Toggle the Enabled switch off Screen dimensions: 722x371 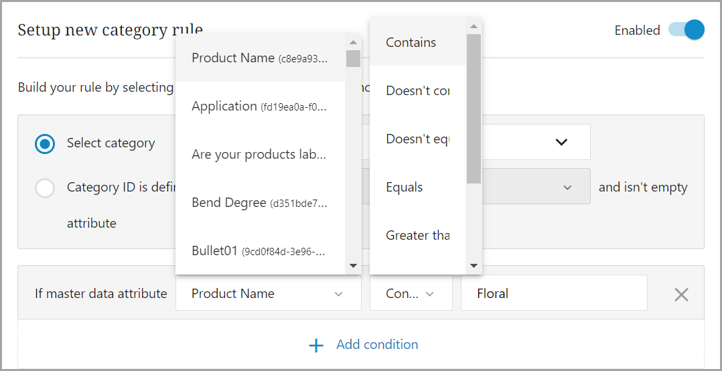coord(686,30)
